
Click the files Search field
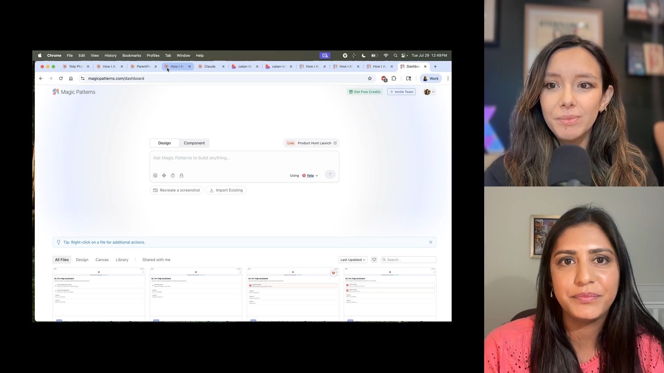pyautogui.click(x=408, y=260)
